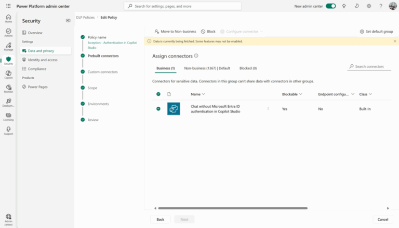399x228 pixels.
Task: Open Power Pages menu item
Action: click(x=46, y=87)
